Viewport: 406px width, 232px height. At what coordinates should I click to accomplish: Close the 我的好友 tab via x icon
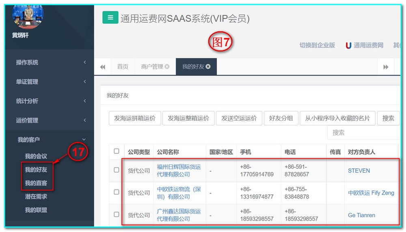point(208,67)
